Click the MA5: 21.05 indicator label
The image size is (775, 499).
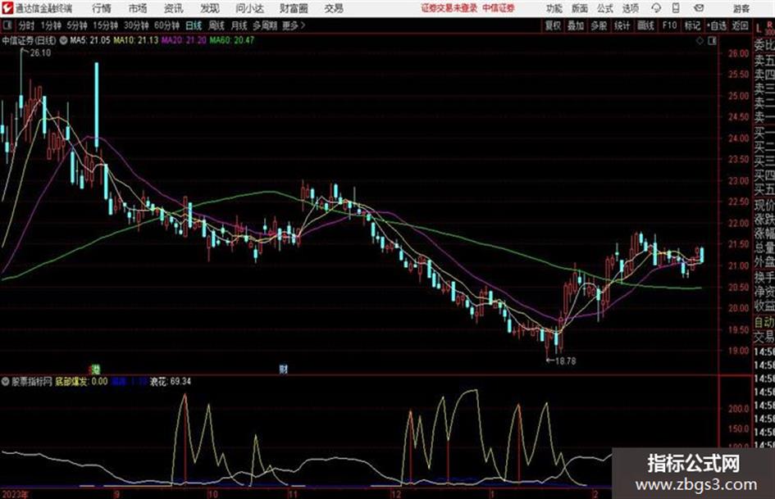[90, 40]
